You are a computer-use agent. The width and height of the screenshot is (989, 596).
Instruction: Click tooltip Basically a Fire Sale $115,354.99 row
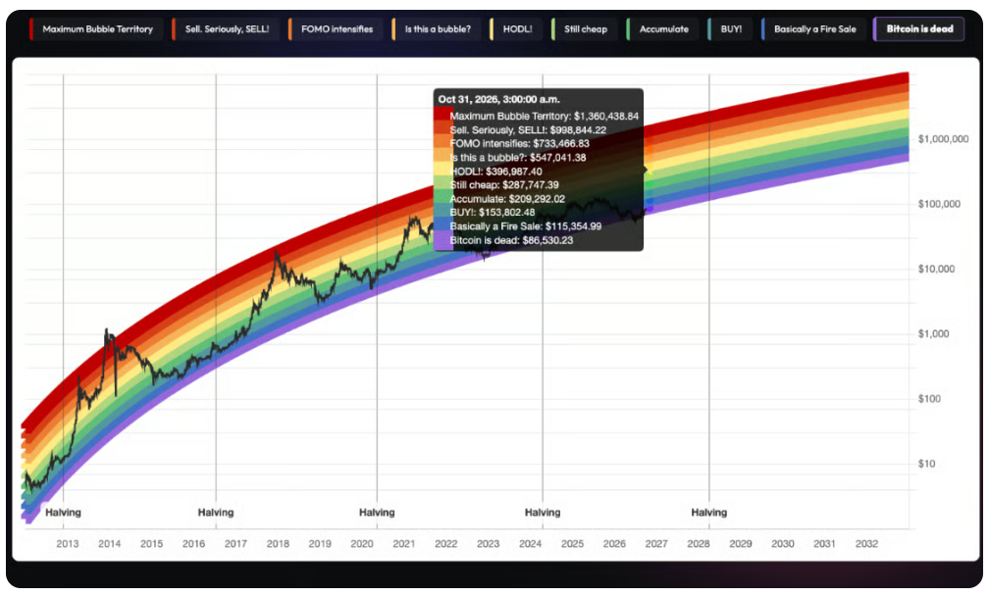526,226
